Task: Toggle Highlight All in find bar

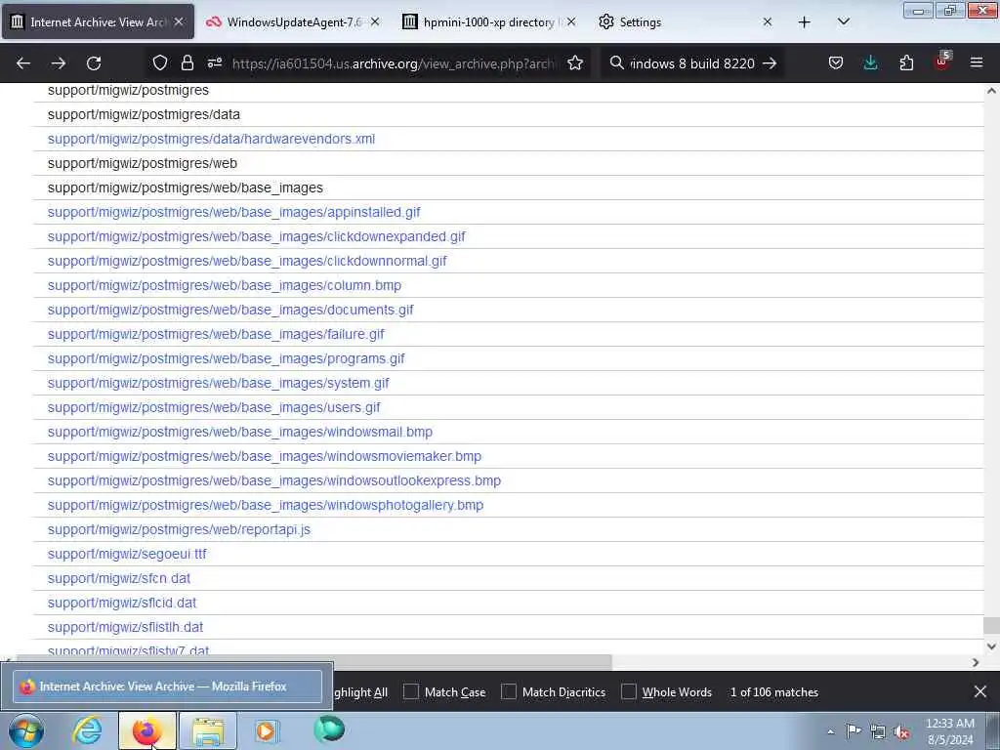Action: 360,692
